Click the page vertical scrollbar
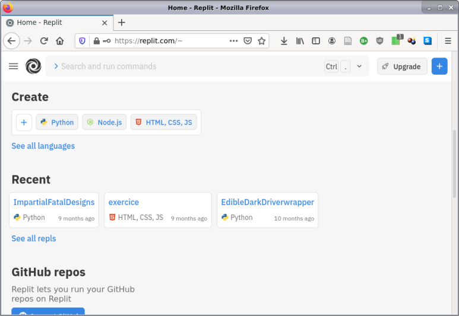This screenshot has height=316, width=459. [454, 164]
